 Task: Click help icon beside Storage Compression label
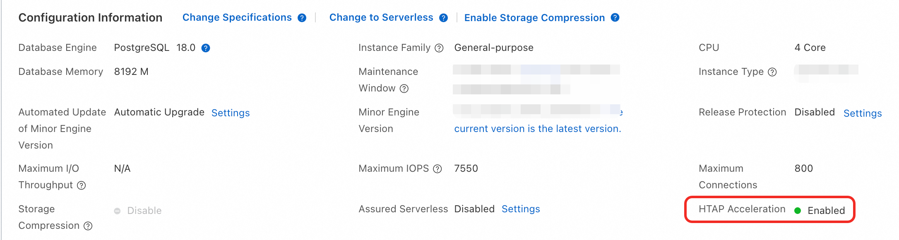pyautogui.click(x=88, y=226)
